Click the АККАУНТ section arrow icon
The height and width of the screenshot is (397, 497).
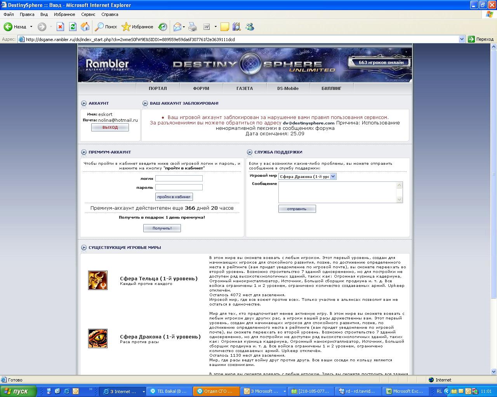pos(84,103)
